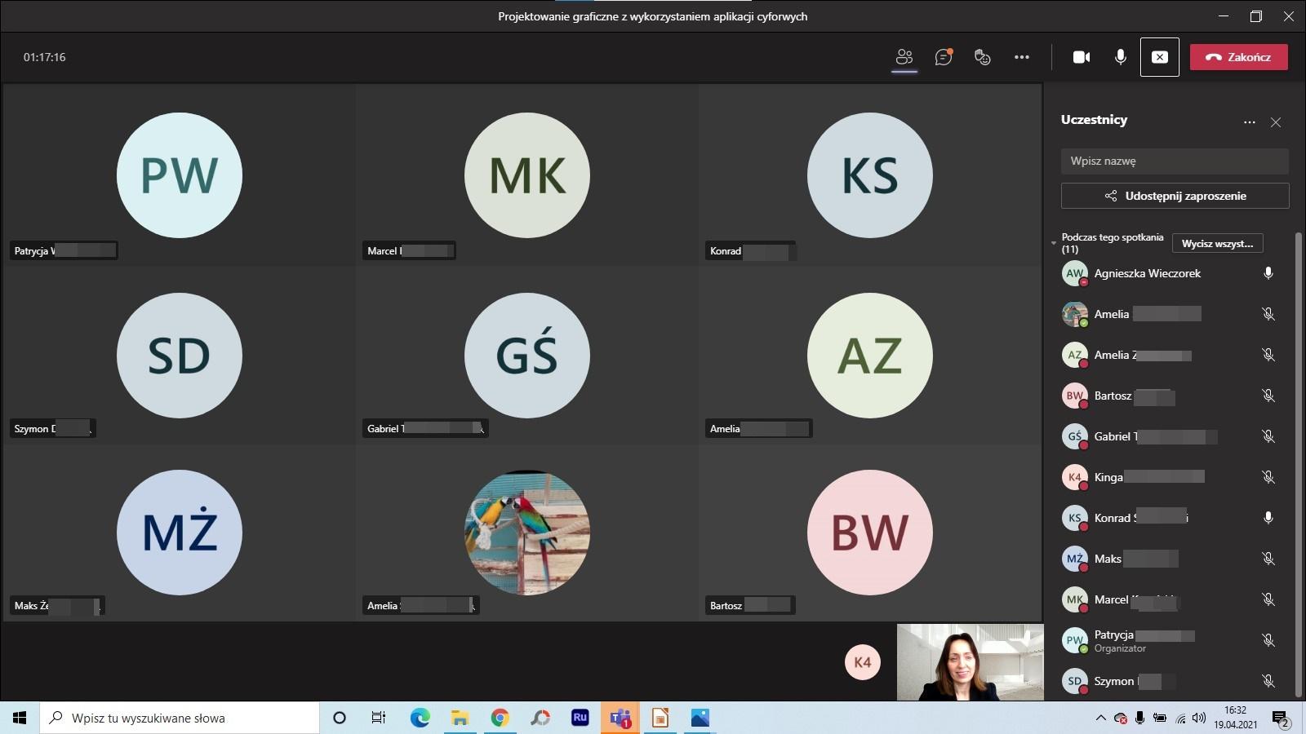Open File Explorer from taskbar
Image resolution: width=1306 pixels, height=734 pixels.
click(x=460, y=718)
